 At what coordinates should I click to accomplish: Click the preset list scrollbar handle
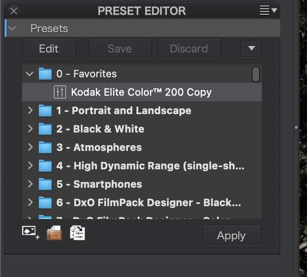click(x=255, y=74)
